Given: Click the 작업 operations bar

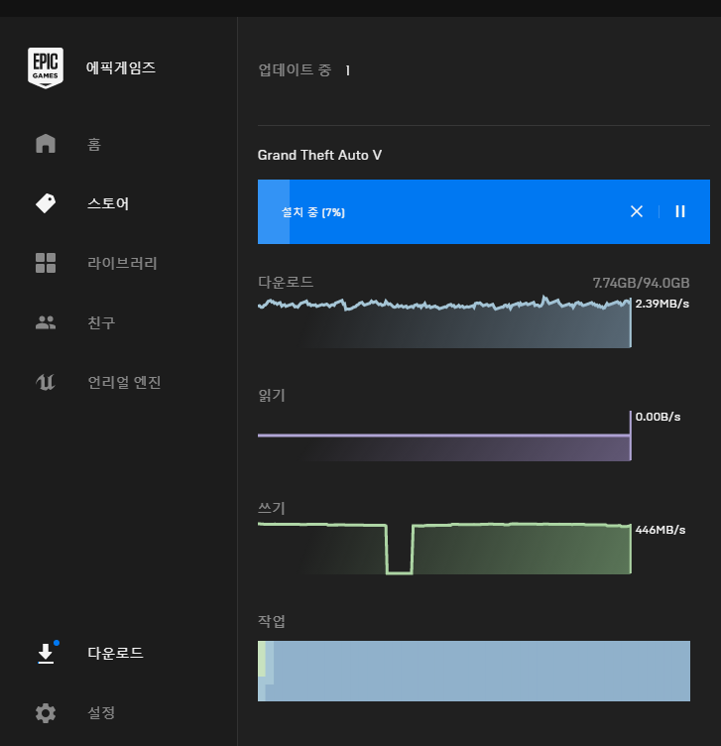Looking at the screenshot, I should pyautogui.click(x=474, y=671).
